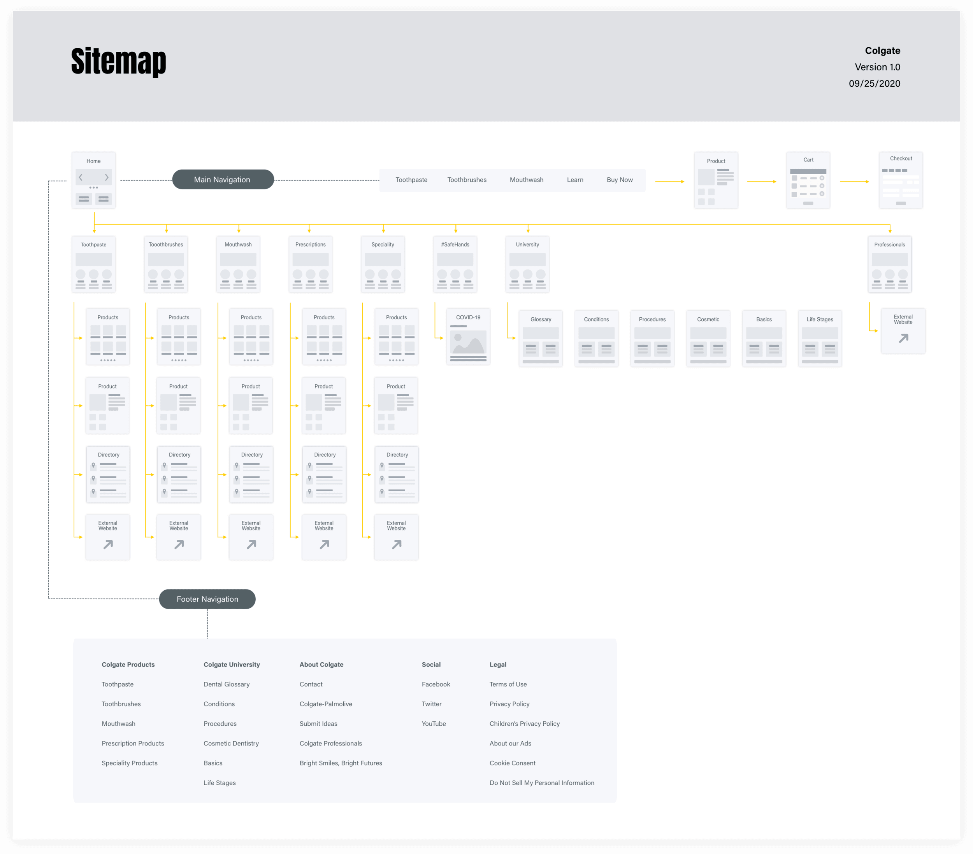Choose Toothpaste in the main navigation bar

point(411,180)
